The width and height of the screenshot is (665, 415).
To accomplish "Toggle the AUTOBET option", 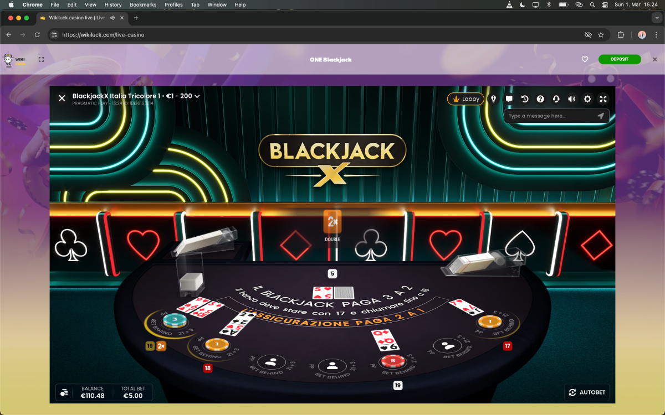I will pos(587,392).
